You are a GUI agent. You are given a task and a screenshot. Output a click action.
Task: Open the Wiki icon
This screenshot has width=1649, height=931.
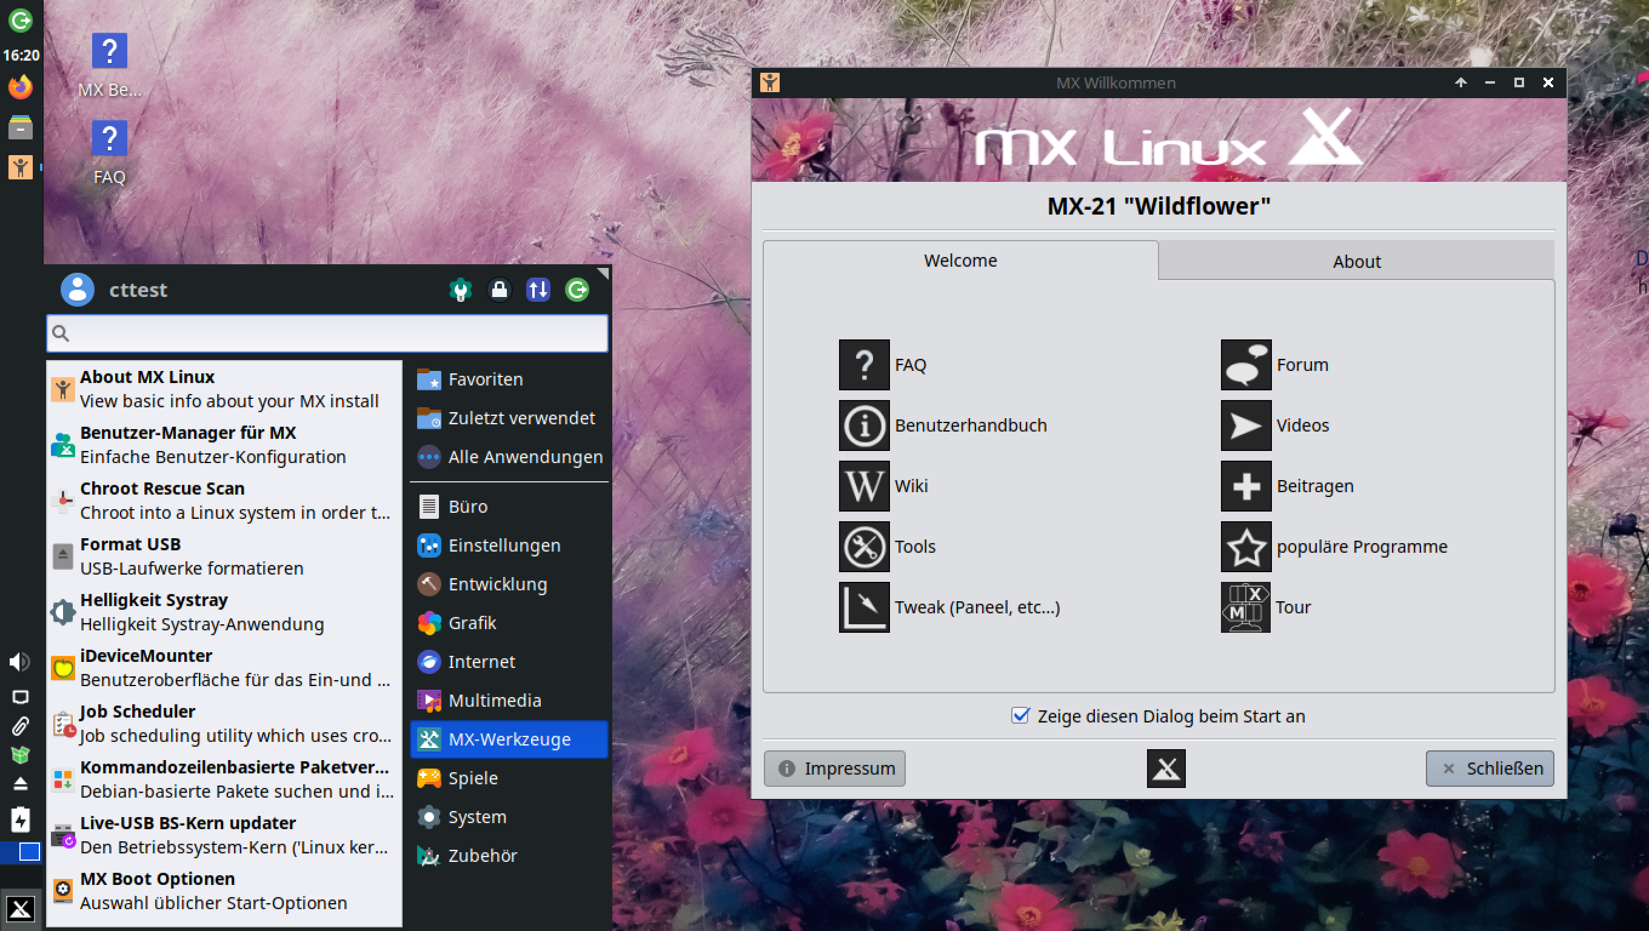tap(863, 486)
